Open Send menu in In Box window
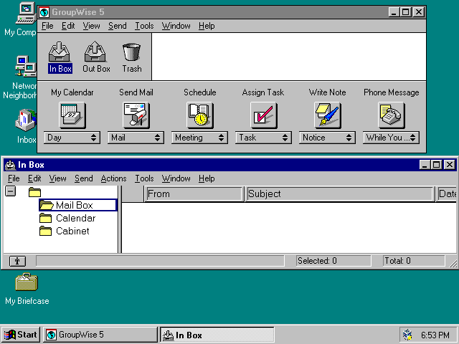459x344 pixels. [x=84, y=178]
